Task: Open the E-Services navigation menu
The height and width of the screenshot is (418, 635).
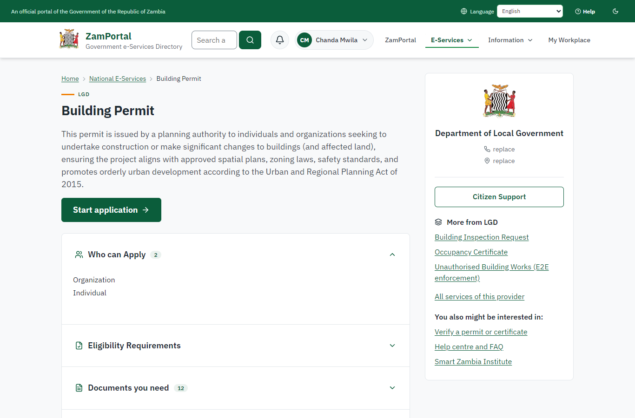Action: click(x=452, y=40)
